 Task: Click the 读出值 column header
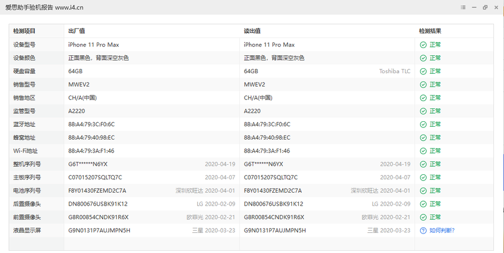pyautogui.click(x=252, y=31)
